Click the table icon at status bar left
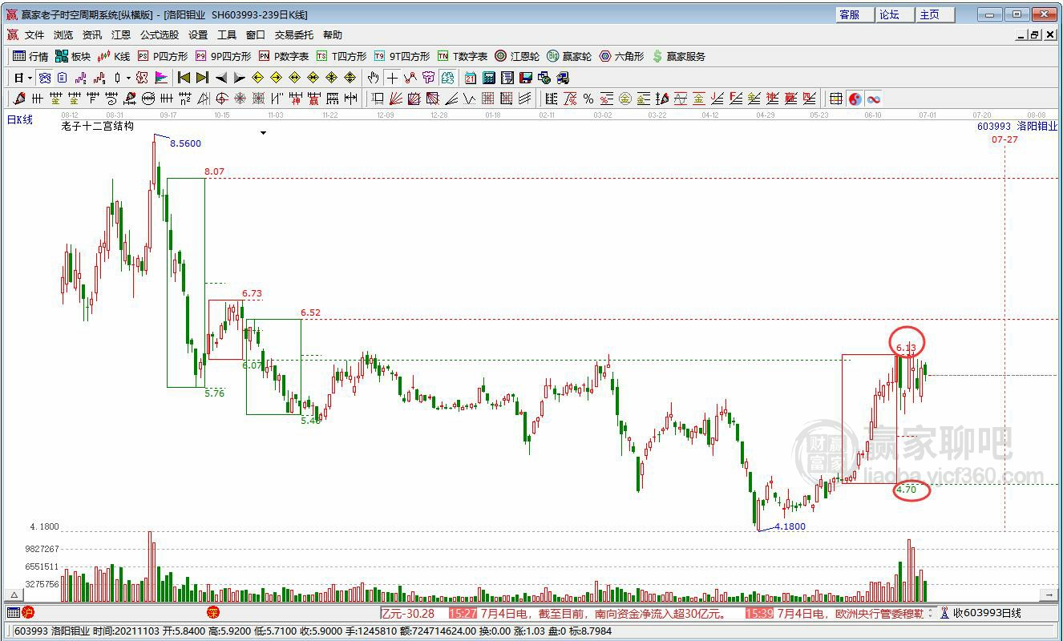This screenshot has height=641, width=1063. (13, 613)
